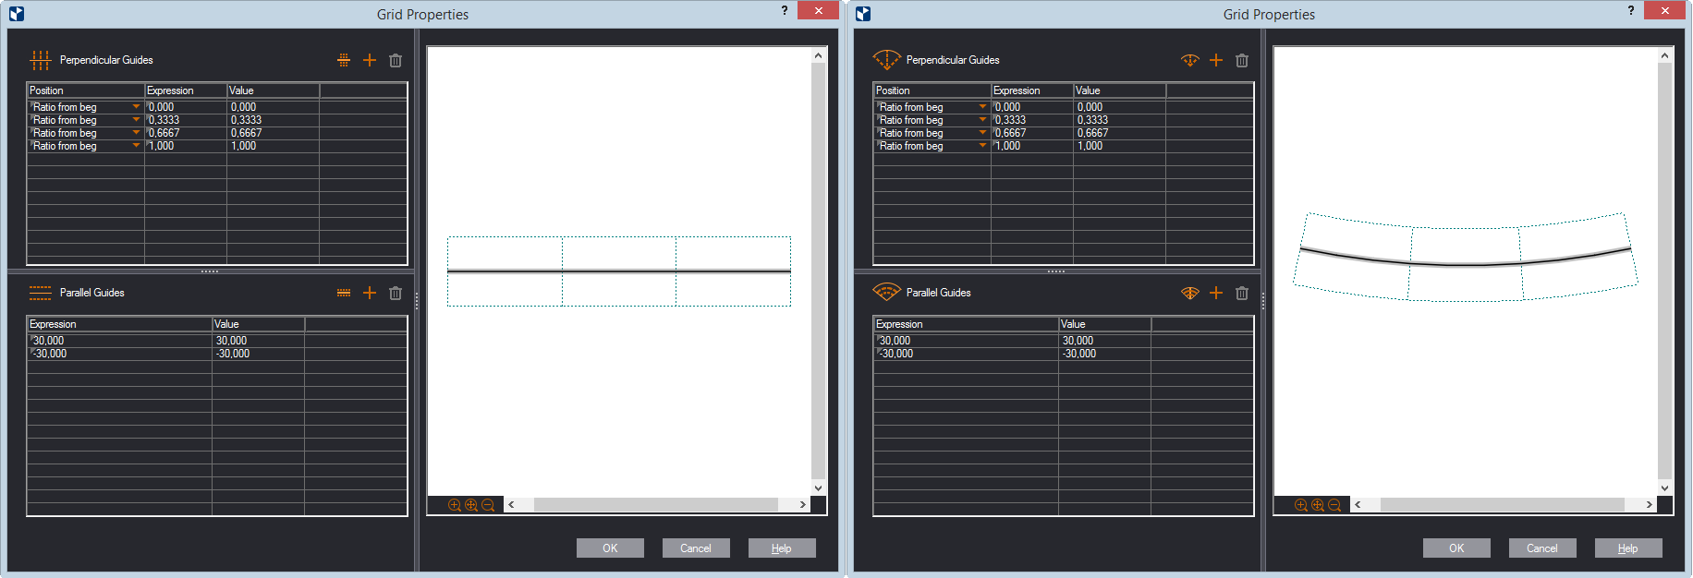Delete parallel guide in the right dialog
The width and height of the screenshot is (1693, 578).
[x=1242, y=293]
